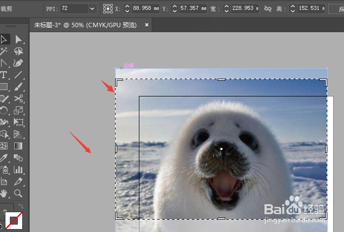The height and width of the screenshot is (232, 344).
Task: Switch to the 未标题-3* document tab
Action: pos(86,25)
